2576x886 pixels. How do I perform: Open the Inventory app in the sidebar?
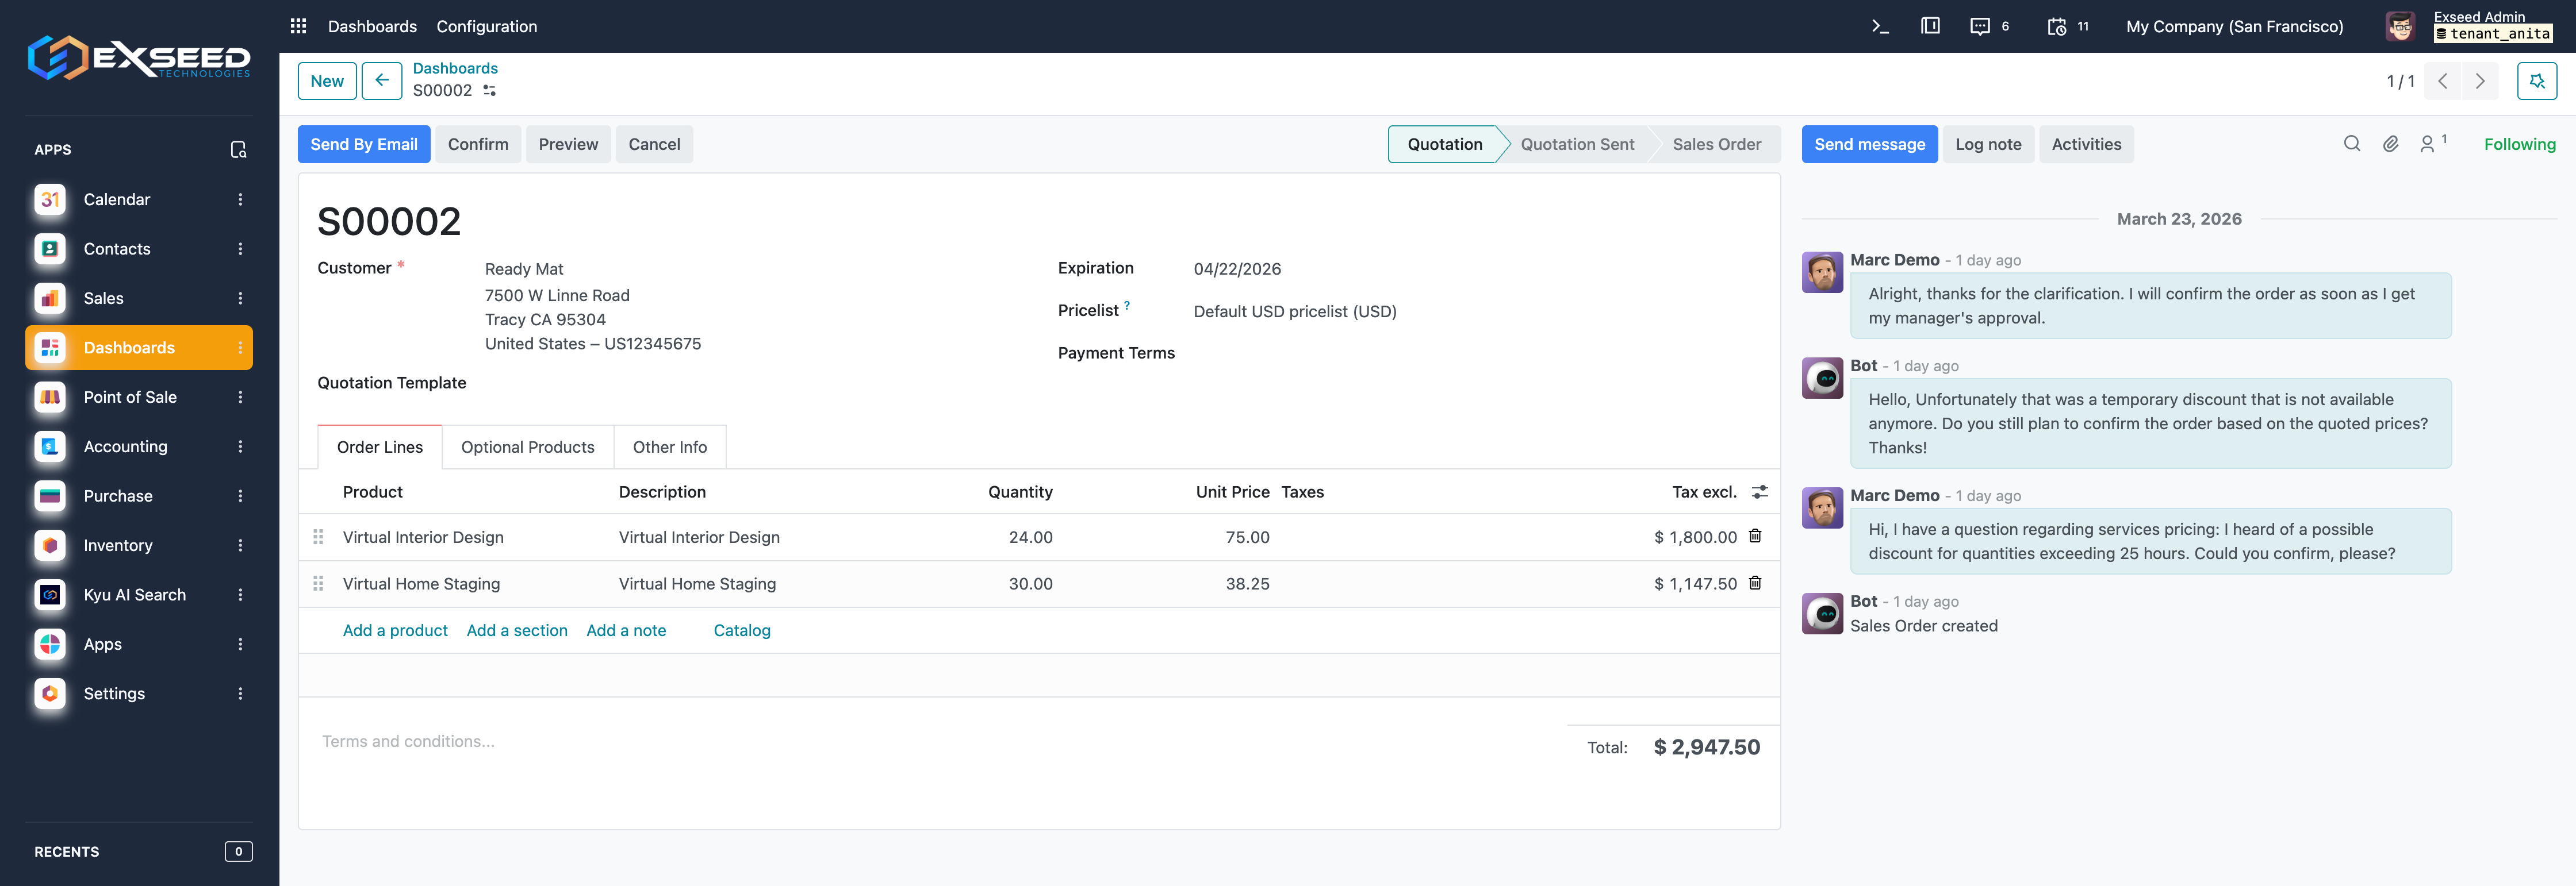[118, 545]
